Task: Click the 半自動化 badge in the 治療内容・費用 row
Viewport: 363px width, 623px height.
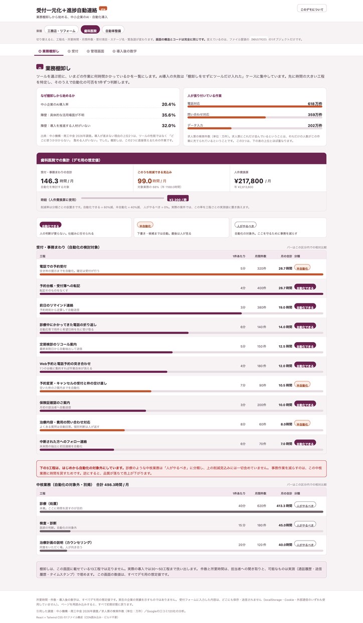Action: 302,424
